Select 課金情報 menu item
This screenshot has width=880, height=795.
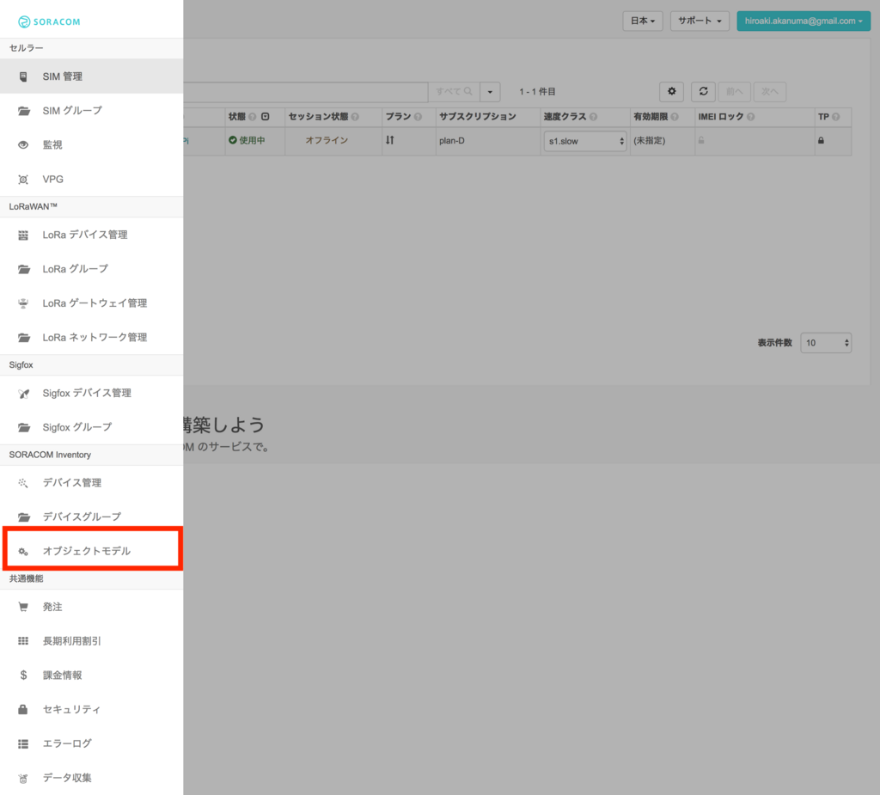[x=91, y=675]
